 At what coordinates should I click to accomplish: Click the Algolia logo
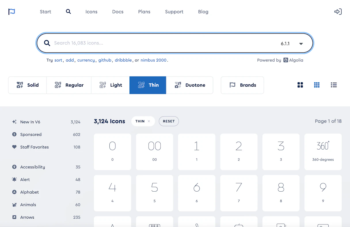click(293, 60)
